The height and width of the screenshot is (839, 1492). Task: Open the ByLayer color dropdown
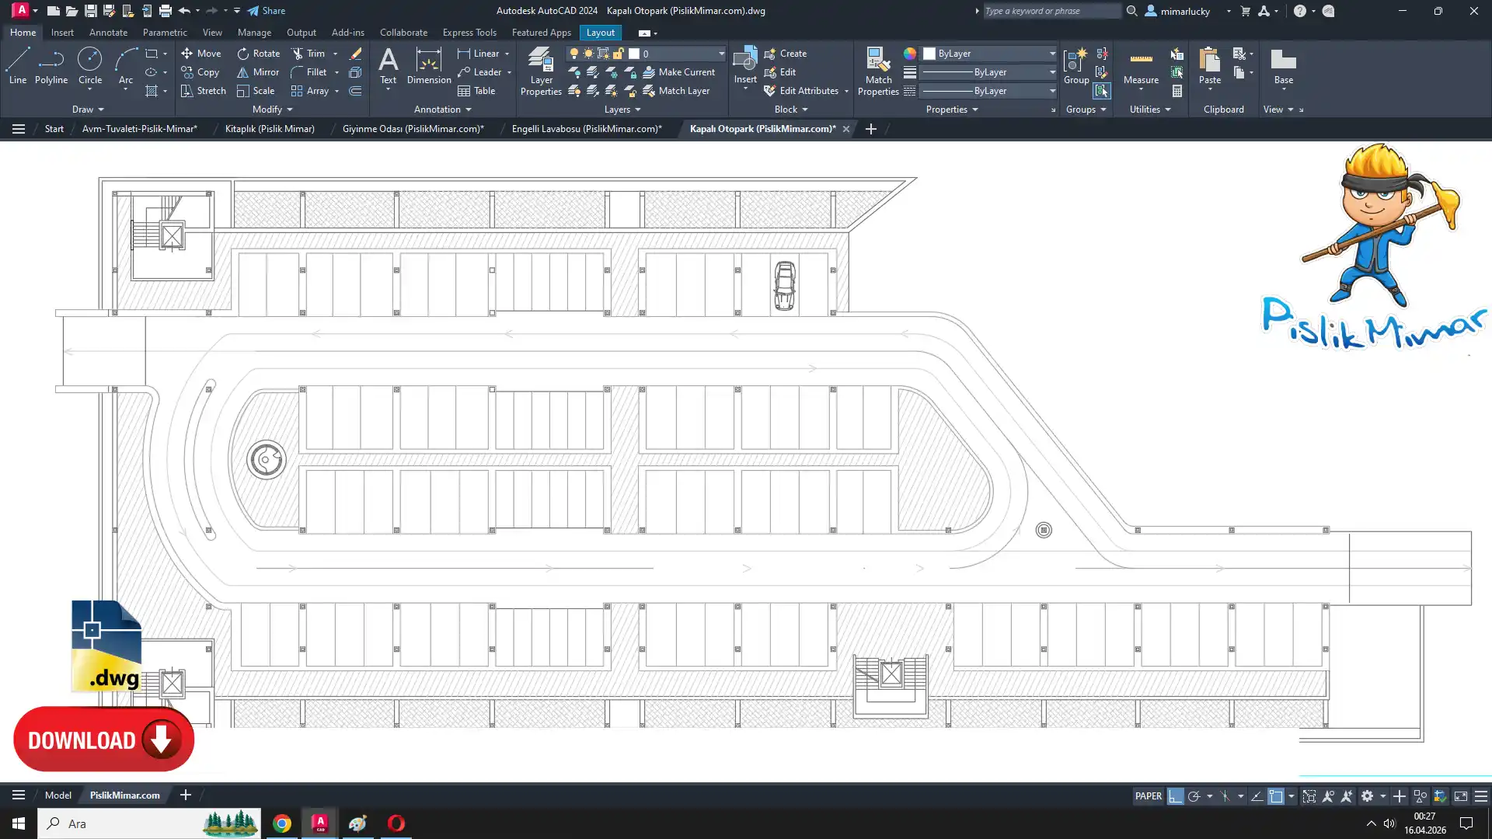(1052, 54)
